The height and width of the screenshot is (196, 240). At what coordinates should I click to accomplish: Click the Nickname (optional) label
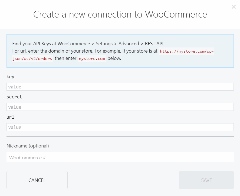28,146
